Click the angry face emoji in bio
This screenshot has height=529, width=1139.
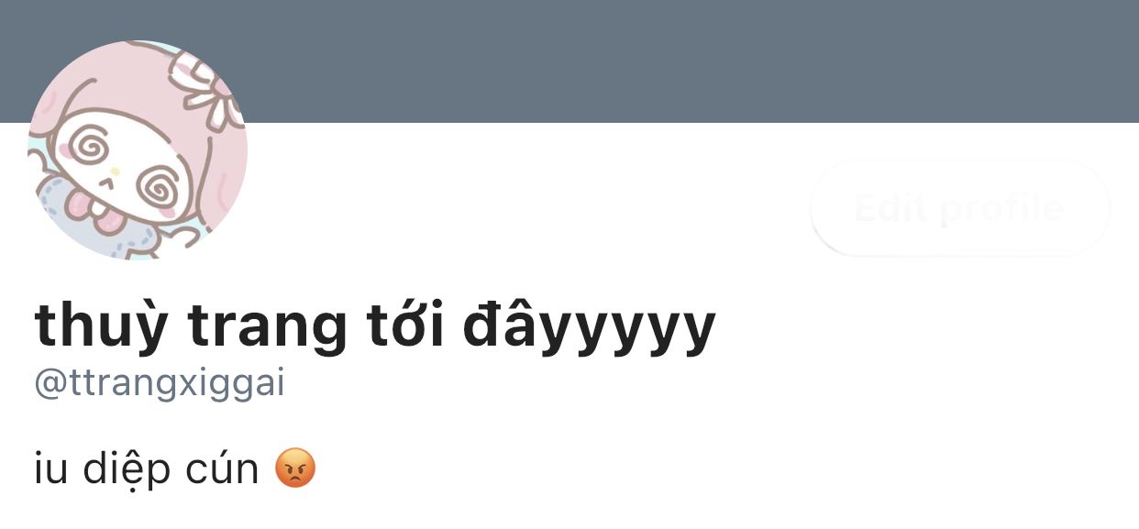click(x=295, y=468)
